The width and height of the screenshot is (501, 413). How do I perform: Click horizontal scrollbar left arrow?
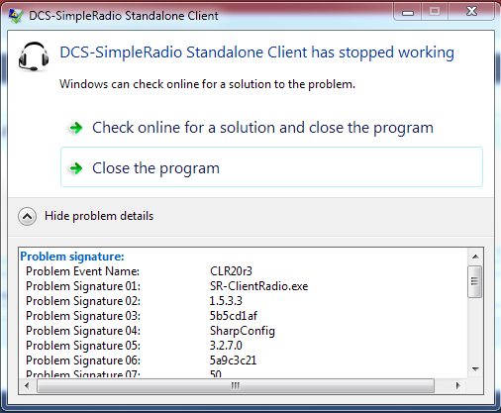click(27, 385)
